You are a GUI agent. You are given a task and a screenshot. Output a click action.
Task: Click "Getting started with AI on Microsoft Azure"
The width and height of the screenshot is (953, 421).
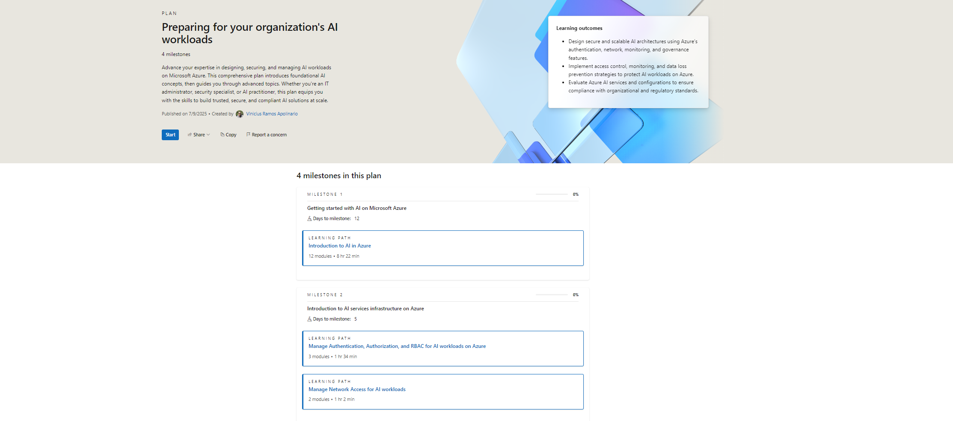357,208
